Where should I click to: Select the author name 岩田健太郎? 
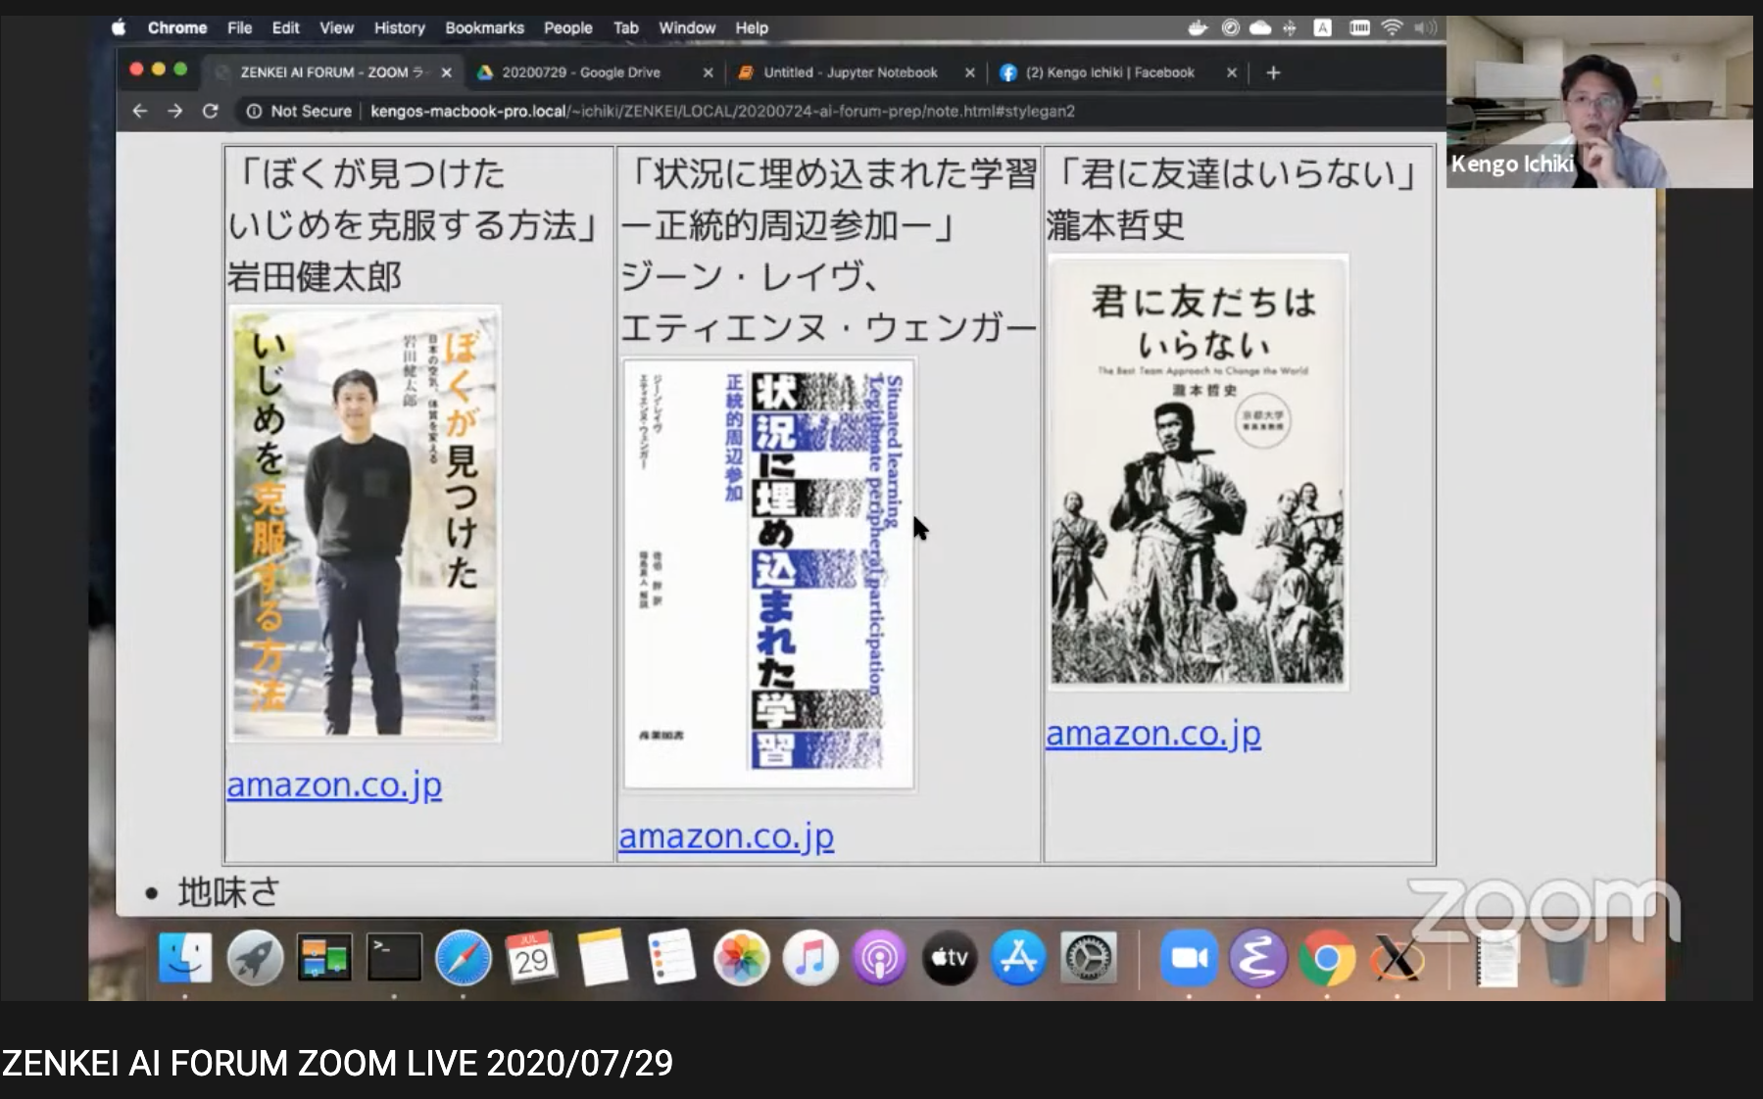[315, 277]
